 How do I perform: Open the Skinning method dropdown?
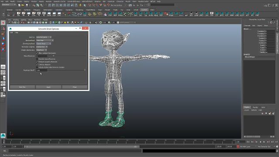[x=44, y=44]
